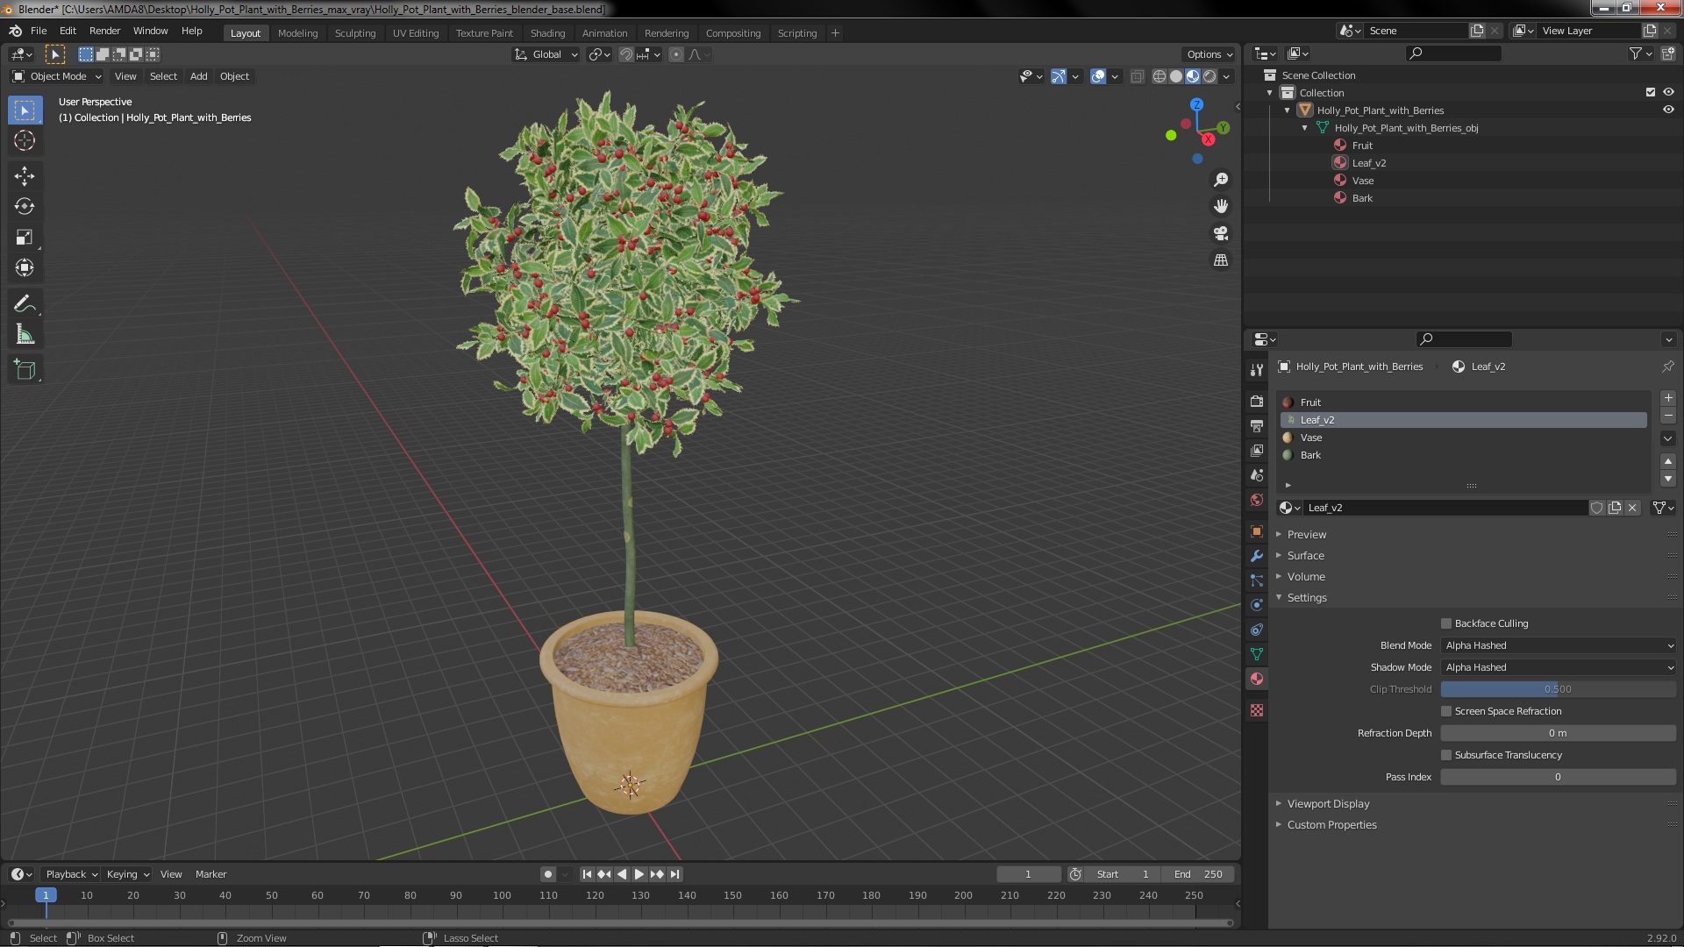Switch to rendered viewport shading
Screen dimensions: 1684x947
pos(1209,76)
